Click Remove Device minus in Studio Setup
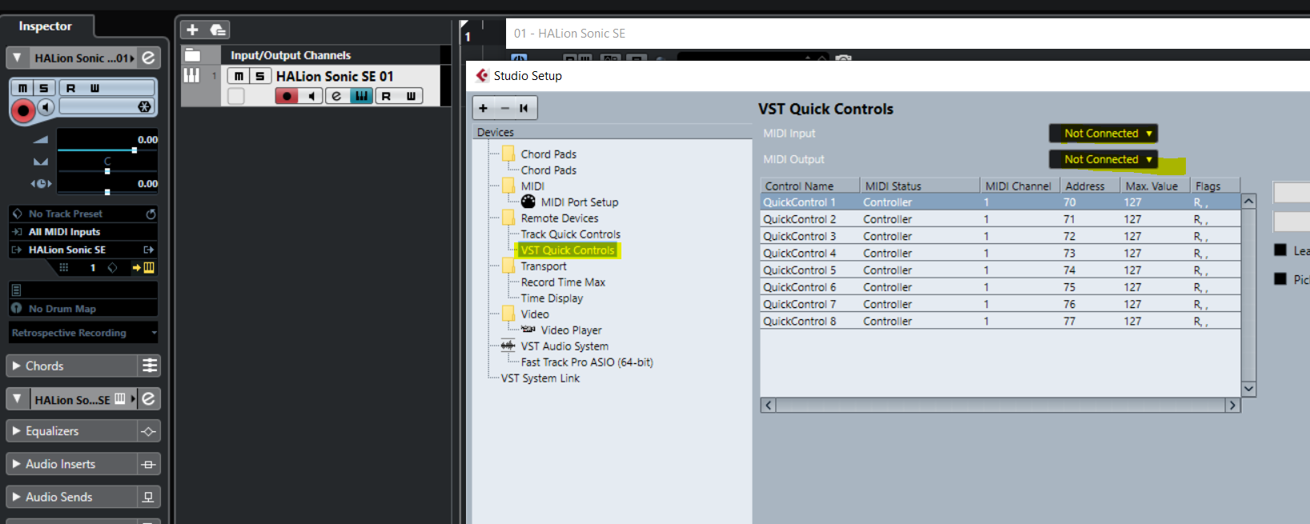The height and width of the screenshot is (524, 1310). 504,108
